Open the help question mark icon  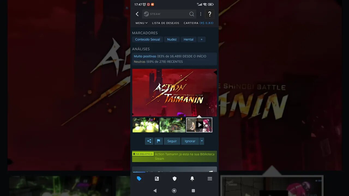coord(209,14)
